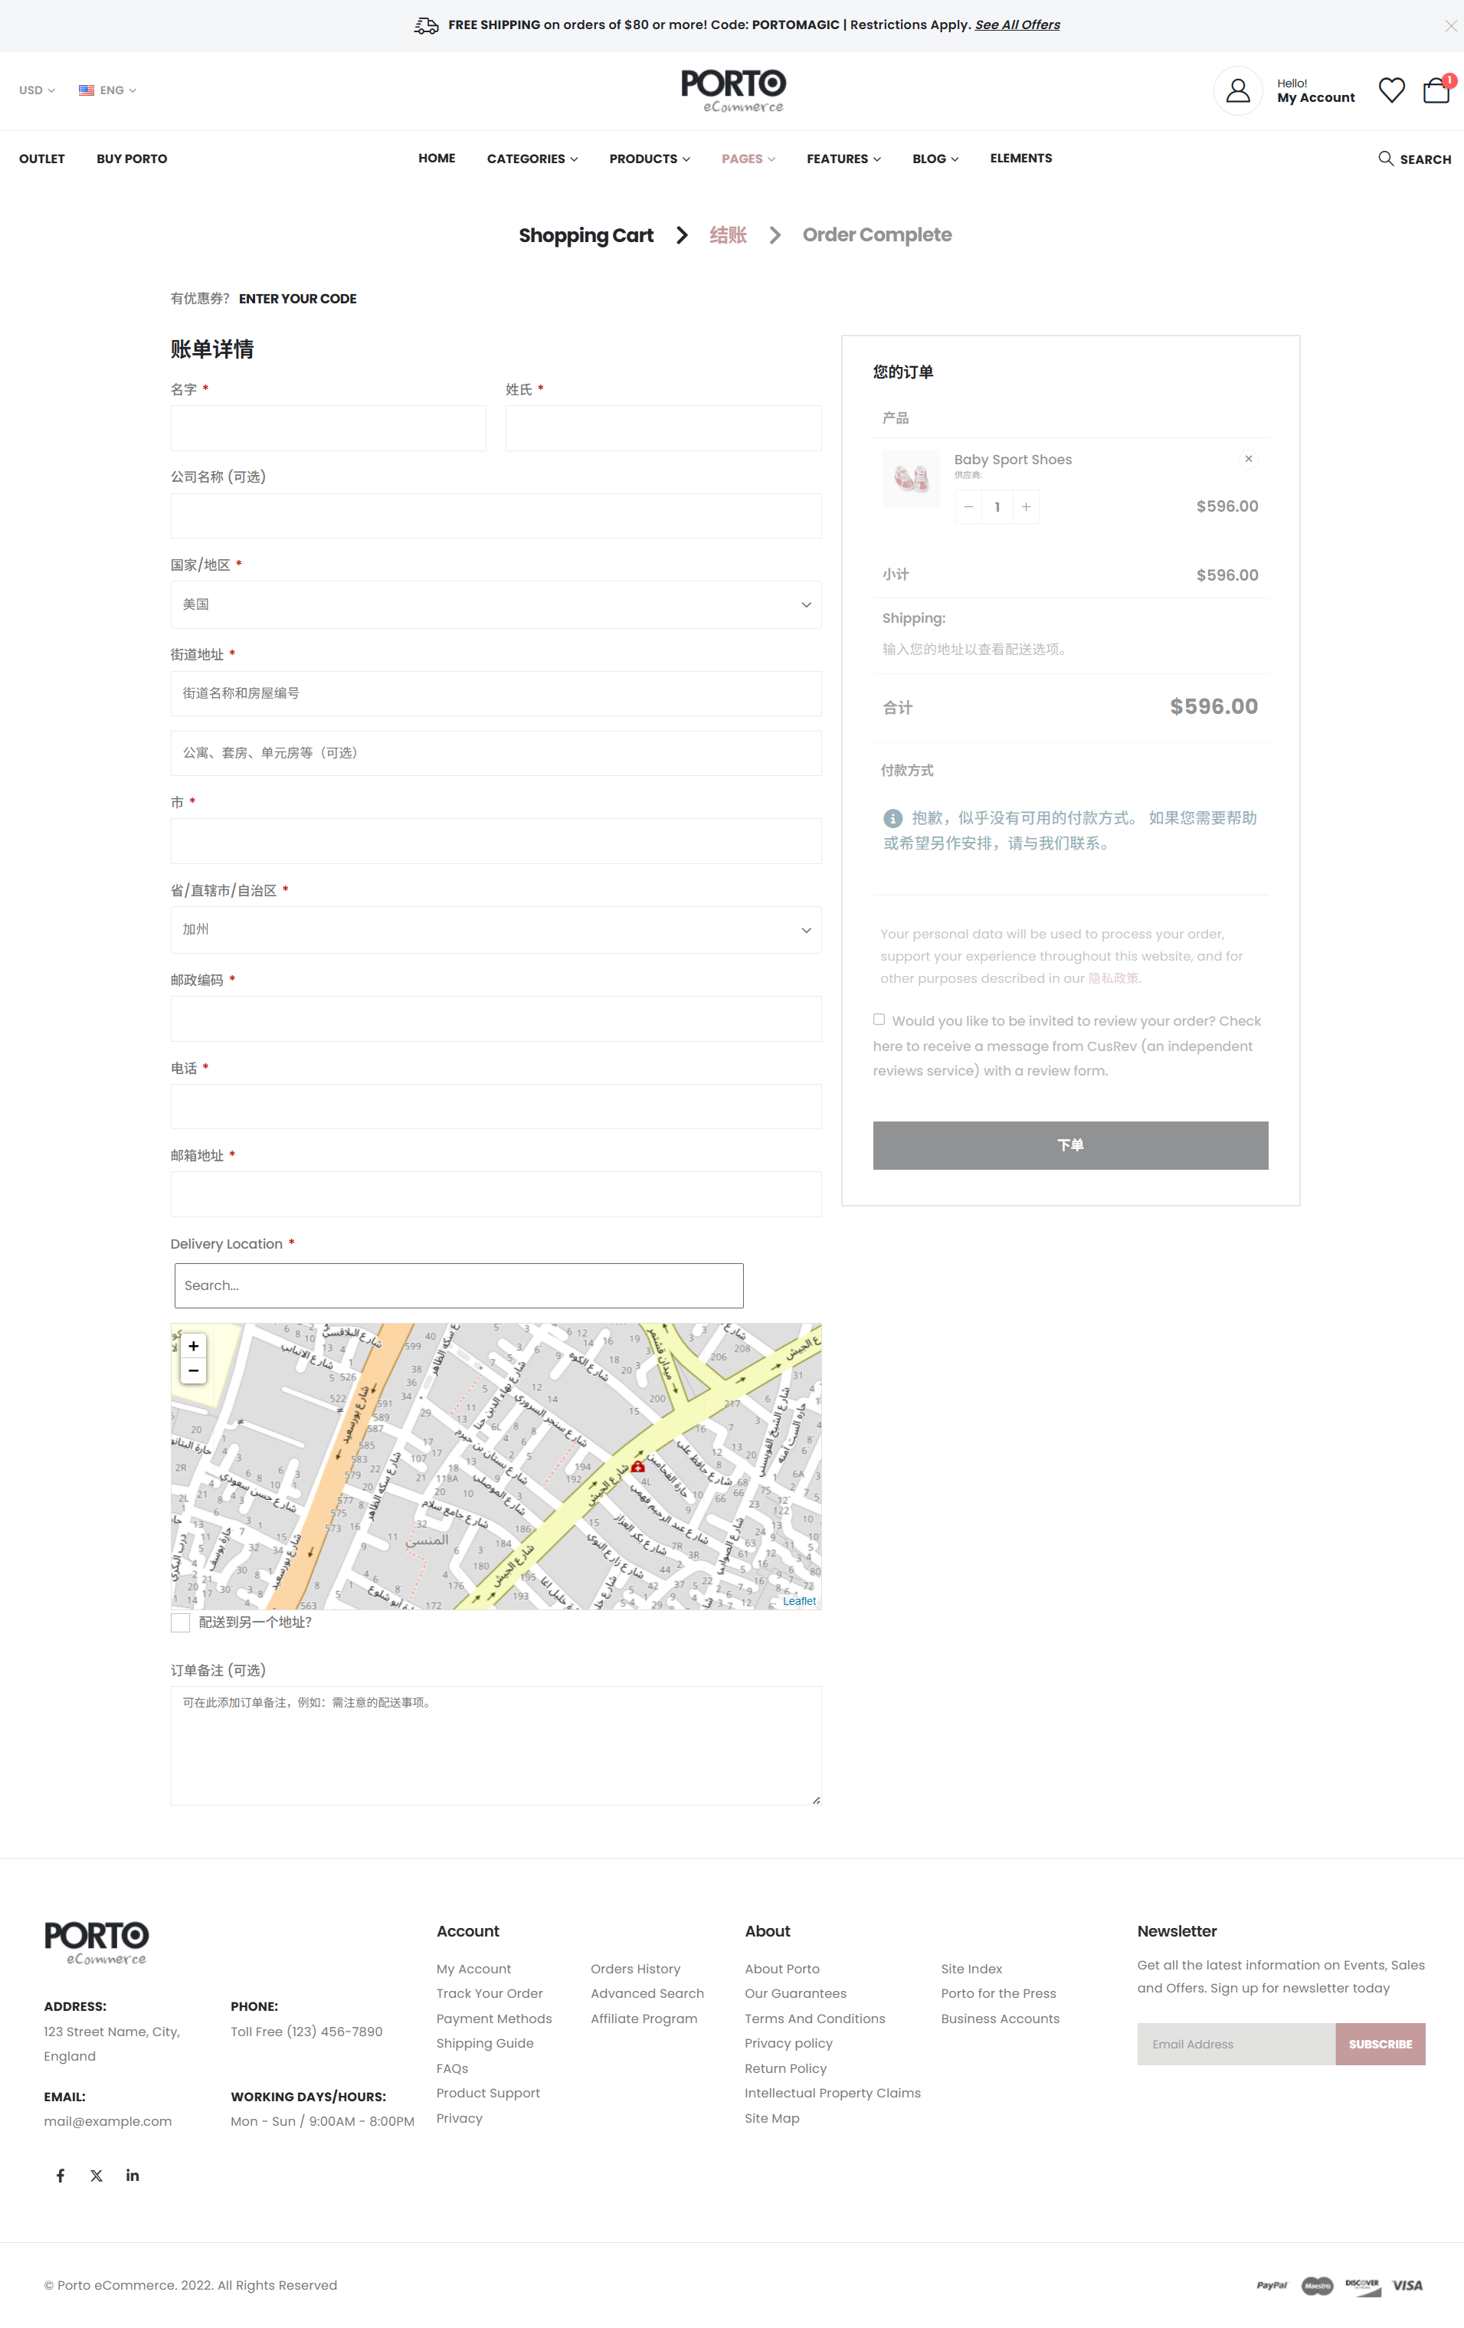1464x2328 pixels.
Task: Click the search magnifier icon
Action: pos(1384,159)
